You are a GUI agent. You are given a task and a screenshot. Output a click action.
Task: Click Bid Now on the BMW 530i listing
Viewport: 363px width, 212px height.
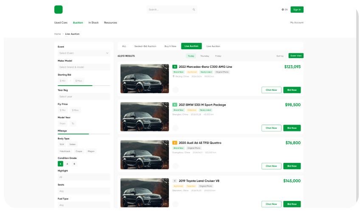click(292, 128)
